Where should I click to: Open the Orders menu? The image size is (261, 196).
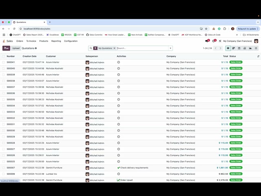pos(20,41)
